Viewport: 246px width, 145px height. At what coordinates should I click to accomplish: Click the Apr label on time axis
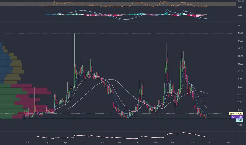click(x=192, y=142)
